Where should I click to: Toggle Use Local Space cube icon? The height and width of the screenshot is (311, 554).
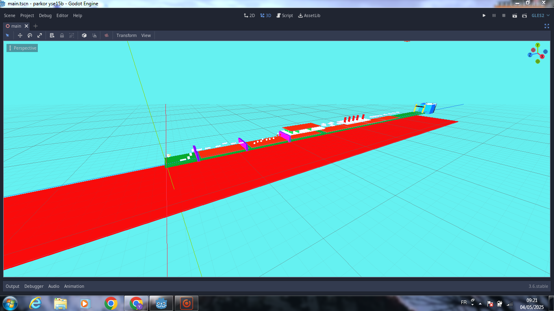point(84,35)
